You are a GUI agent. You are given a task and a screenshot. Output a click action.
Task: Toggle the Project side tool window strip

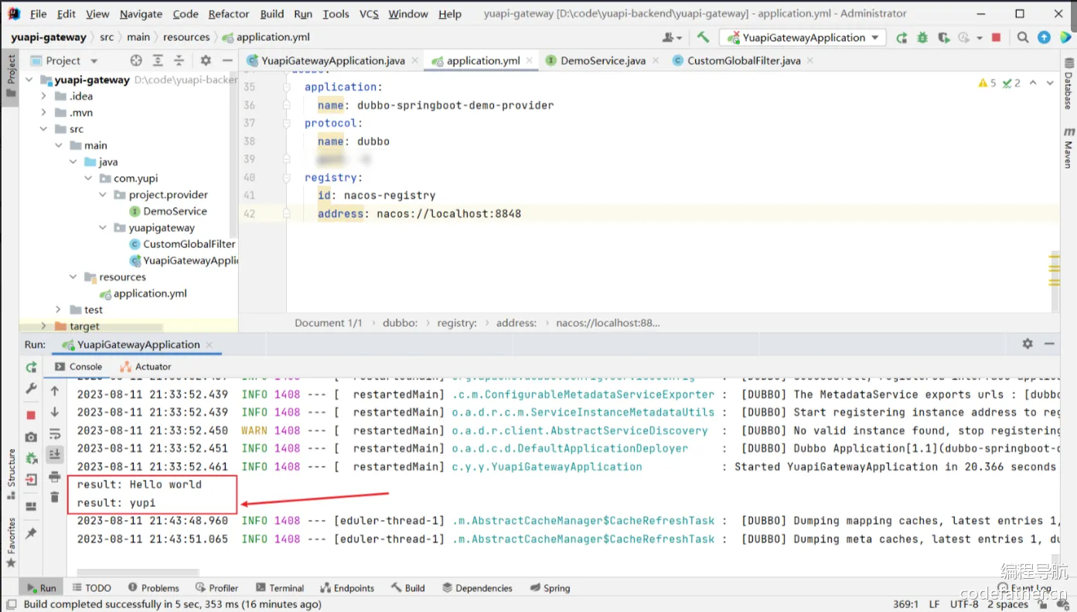pos(11,76)
